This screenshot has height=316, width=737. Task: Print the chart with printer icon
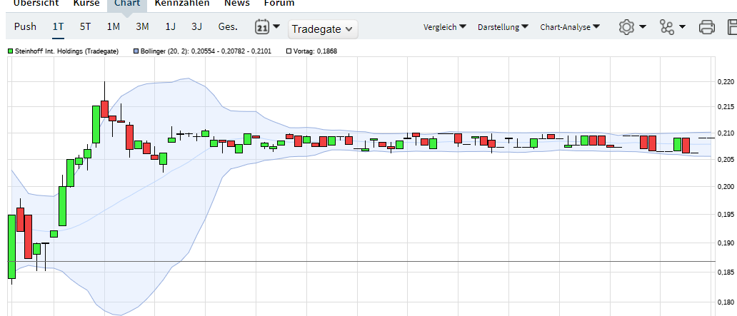tap(707, 27)
